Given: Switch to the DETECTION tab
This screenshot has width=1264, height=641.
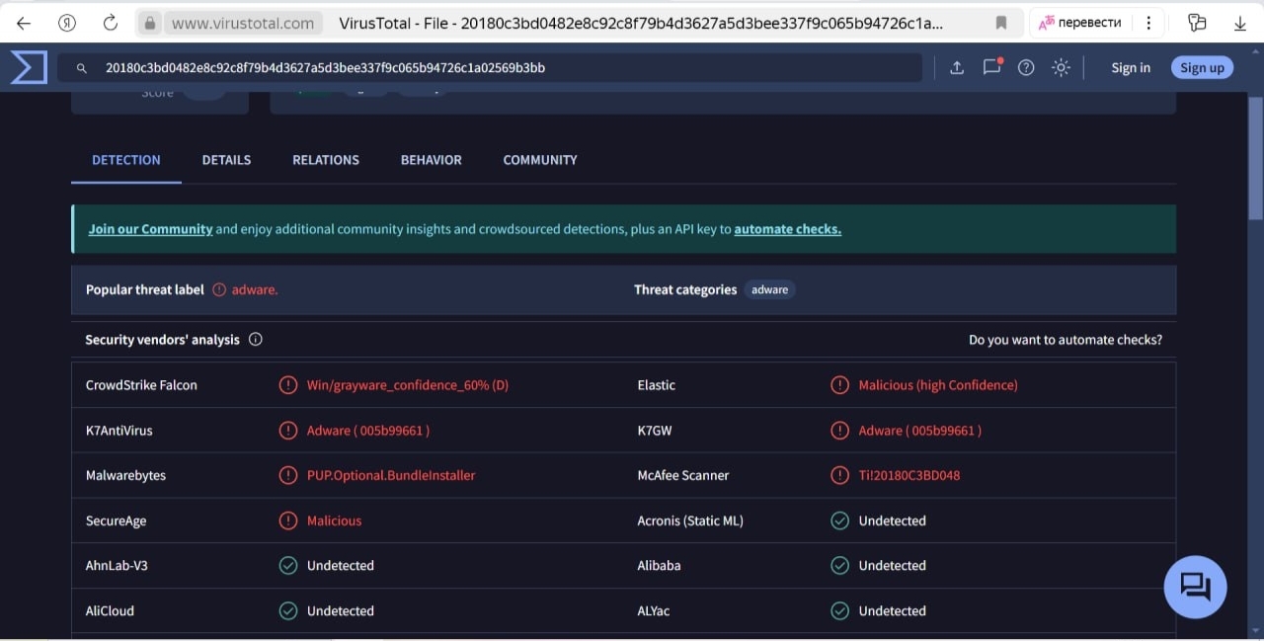Looking at the screenshot, I should tap(126, 160).
